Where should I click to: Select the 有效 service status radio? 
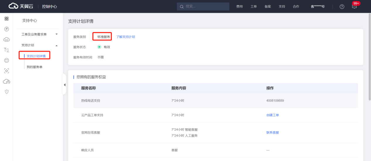pos(99,47)
